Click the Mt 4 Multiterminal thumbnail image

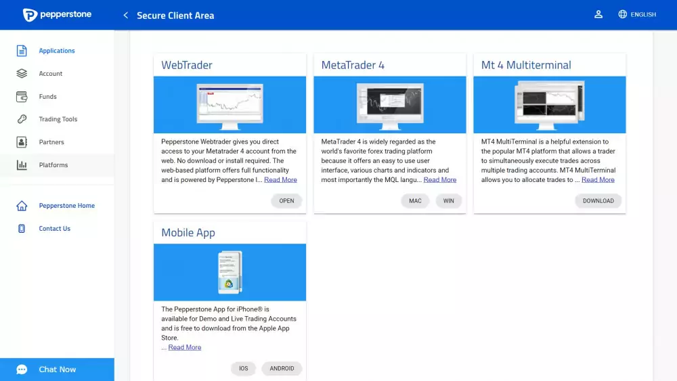(550, 106)
